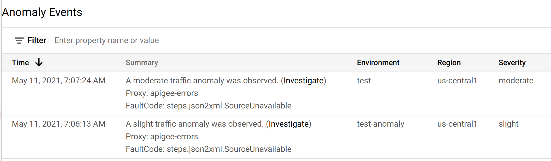Click the Environment column header
The image size is (551, 161).
click(378, 63)
